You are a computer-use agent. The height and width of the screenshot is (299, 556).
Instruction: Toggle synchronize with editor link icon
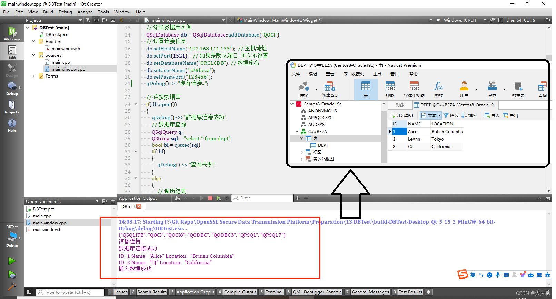[96, 20]
